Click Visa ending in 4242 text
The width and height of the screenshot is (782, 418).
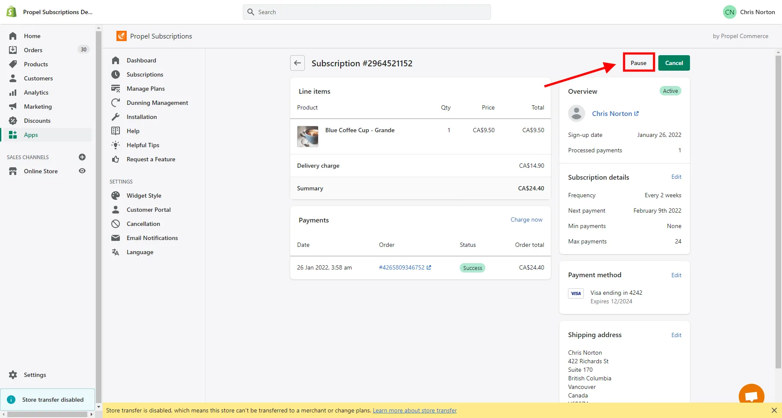(x=616, y=293)
